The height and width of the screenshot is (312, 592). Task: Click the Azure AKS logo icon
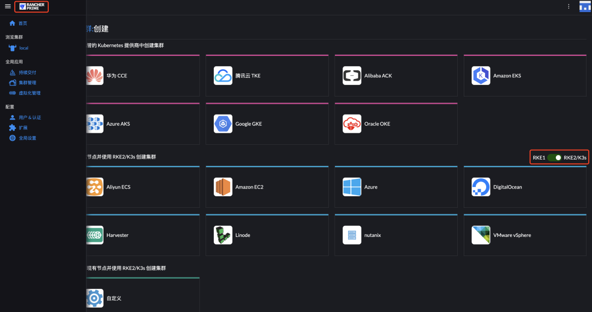(x=94, y=124)
